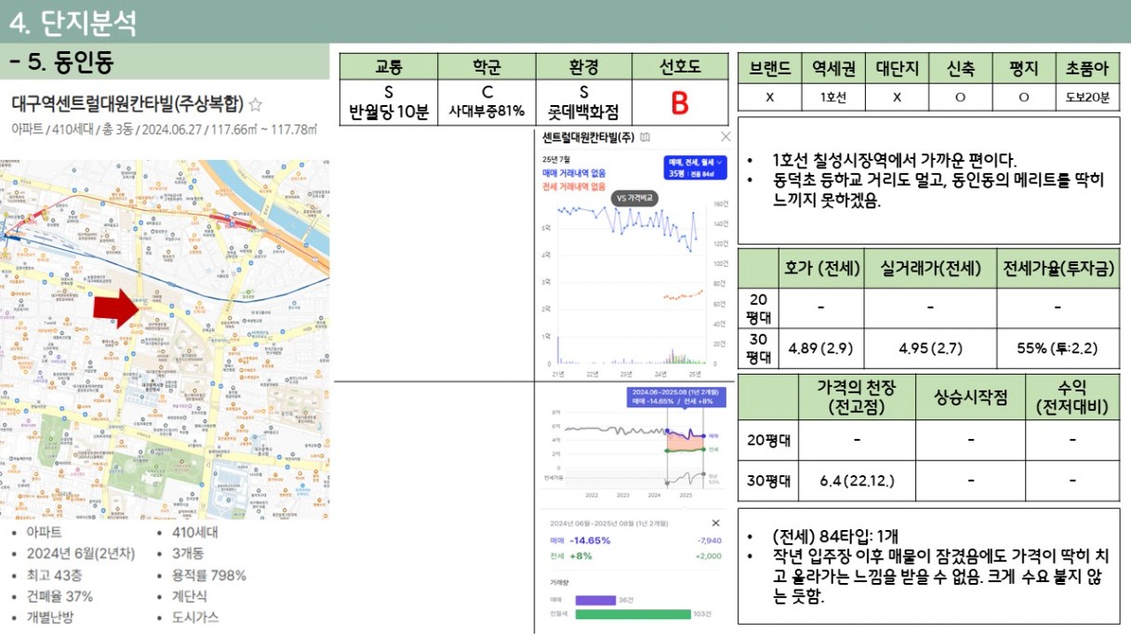Click the 전월세 green volume bar
This screenshot has height=636, width=1131.
point(633,614)
